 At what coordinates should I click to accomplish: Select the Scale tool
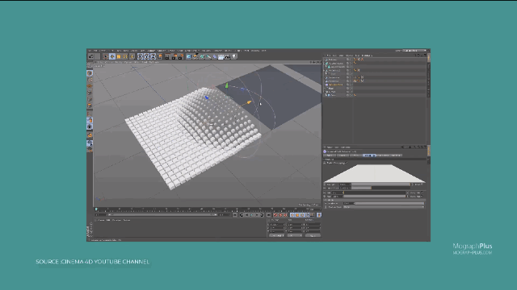coord(119,56)
